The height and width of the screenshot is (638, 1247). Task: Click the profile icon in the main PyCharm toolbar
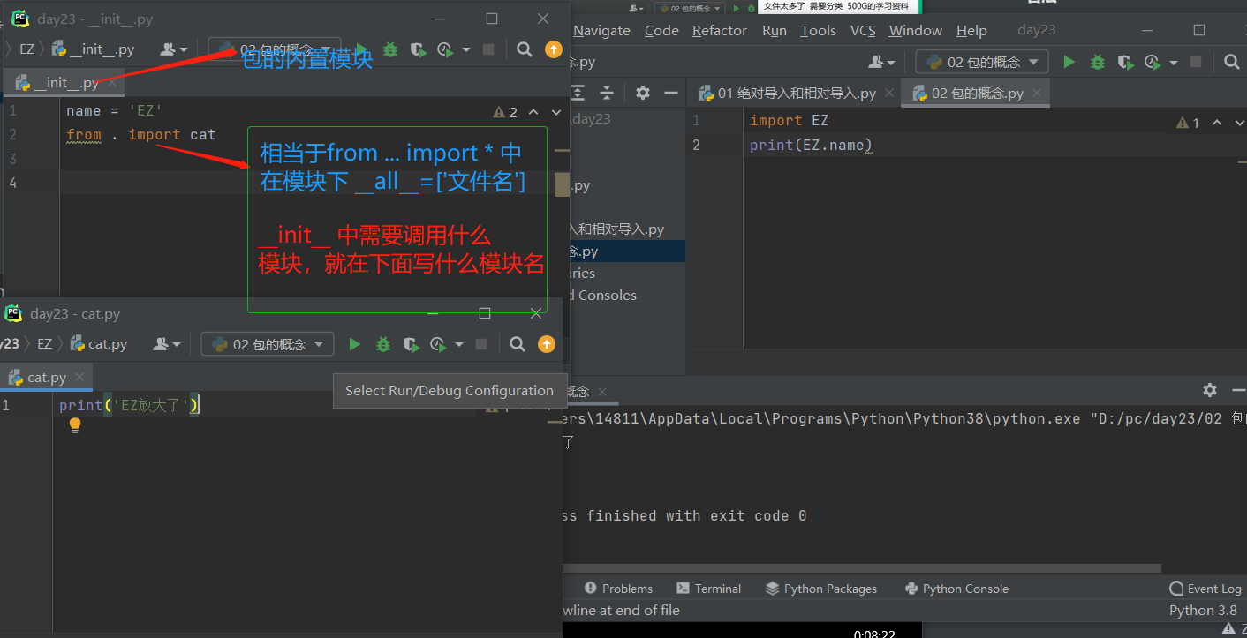tap(1152, 62)
